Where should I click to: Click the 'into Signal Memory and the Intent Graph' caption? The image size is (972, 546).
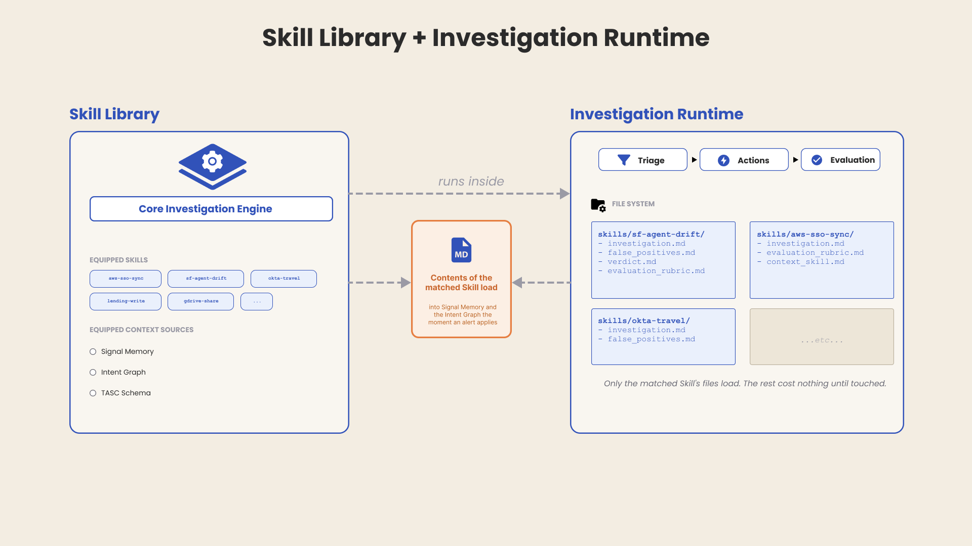462,314
